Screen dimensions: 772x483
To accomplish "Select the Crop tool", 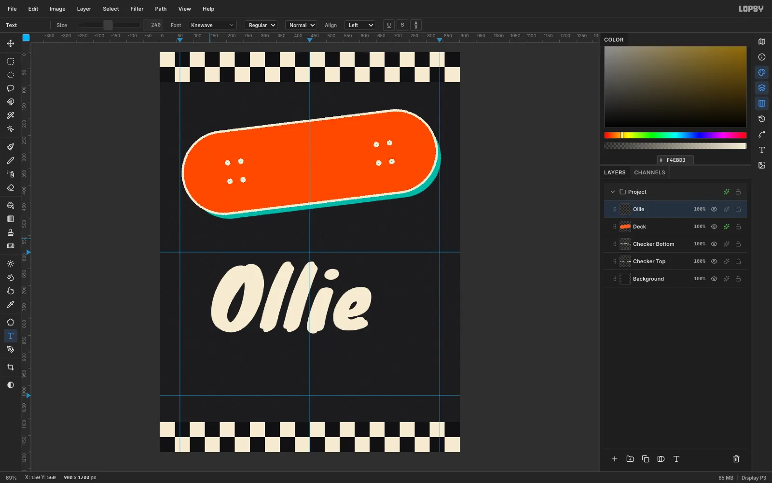I will pyautogui.click(x=11, y=367).
